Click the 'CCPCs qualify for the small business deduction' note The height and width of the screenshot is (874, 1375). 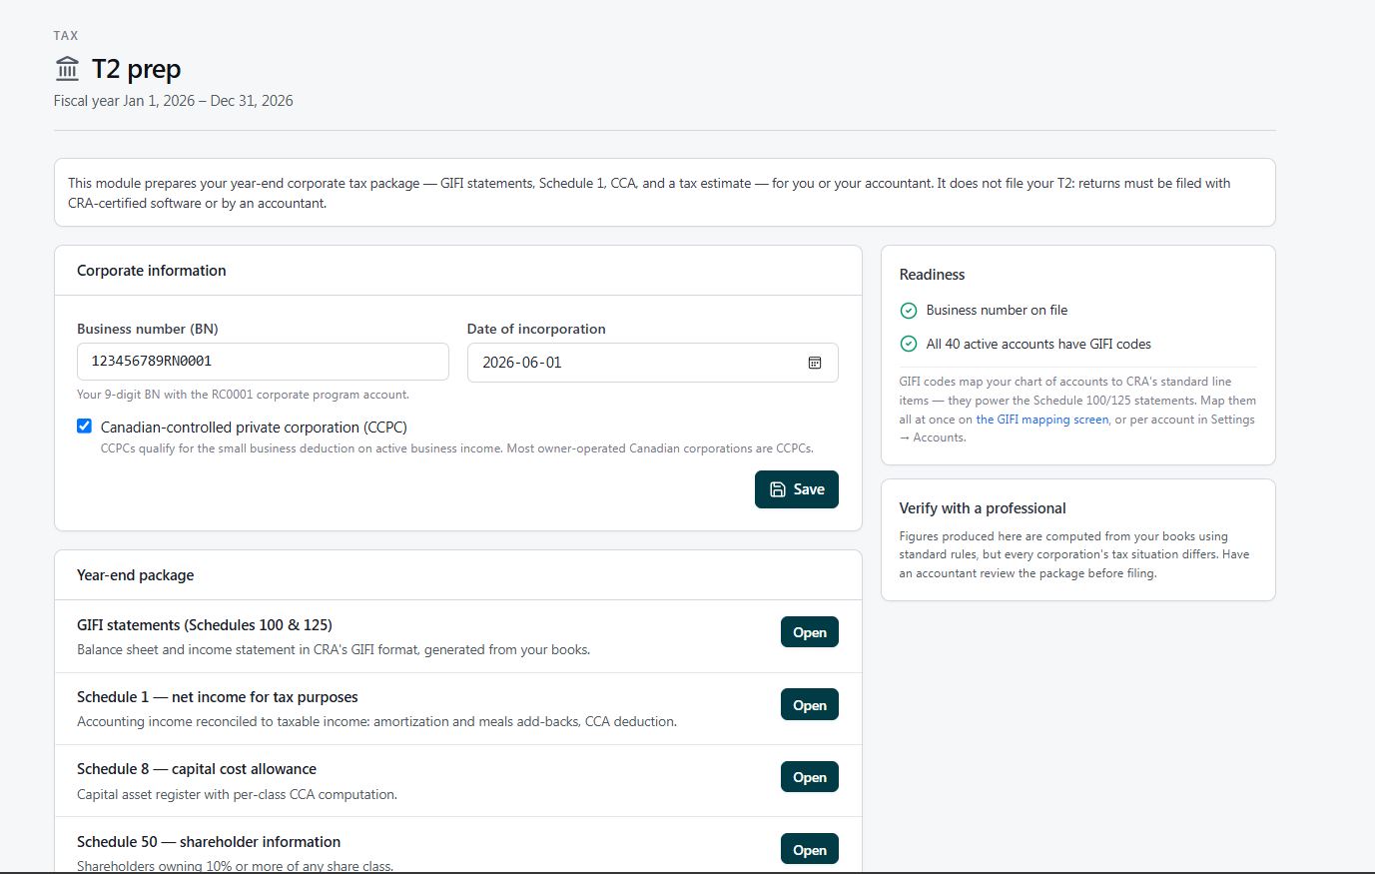point(457,448)
